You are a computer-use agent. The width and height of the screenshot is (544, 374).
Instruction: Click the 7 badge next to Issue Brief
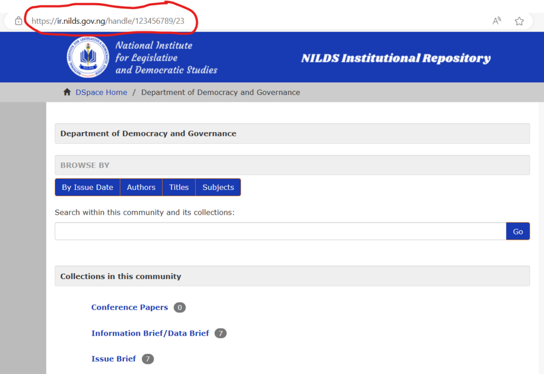pyautogui.click(x=148, y=359)
